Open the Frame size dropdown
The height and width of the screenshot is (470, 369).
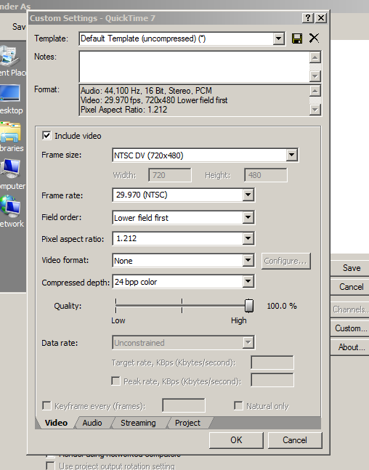pyautogui.click(x=292, y=155)
